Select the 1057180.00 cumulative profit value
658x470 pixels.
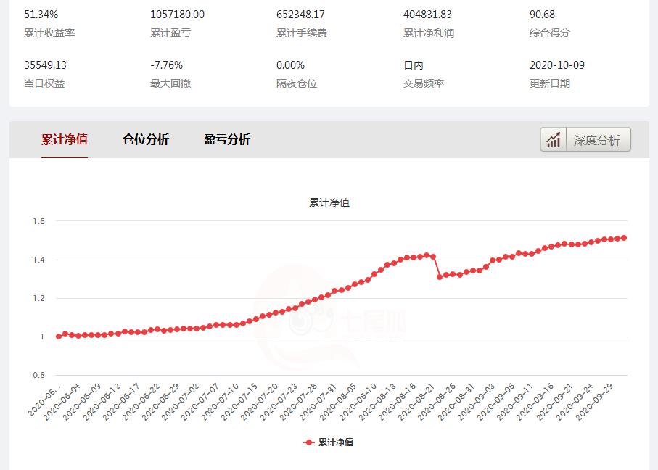(x=177, y=15)
